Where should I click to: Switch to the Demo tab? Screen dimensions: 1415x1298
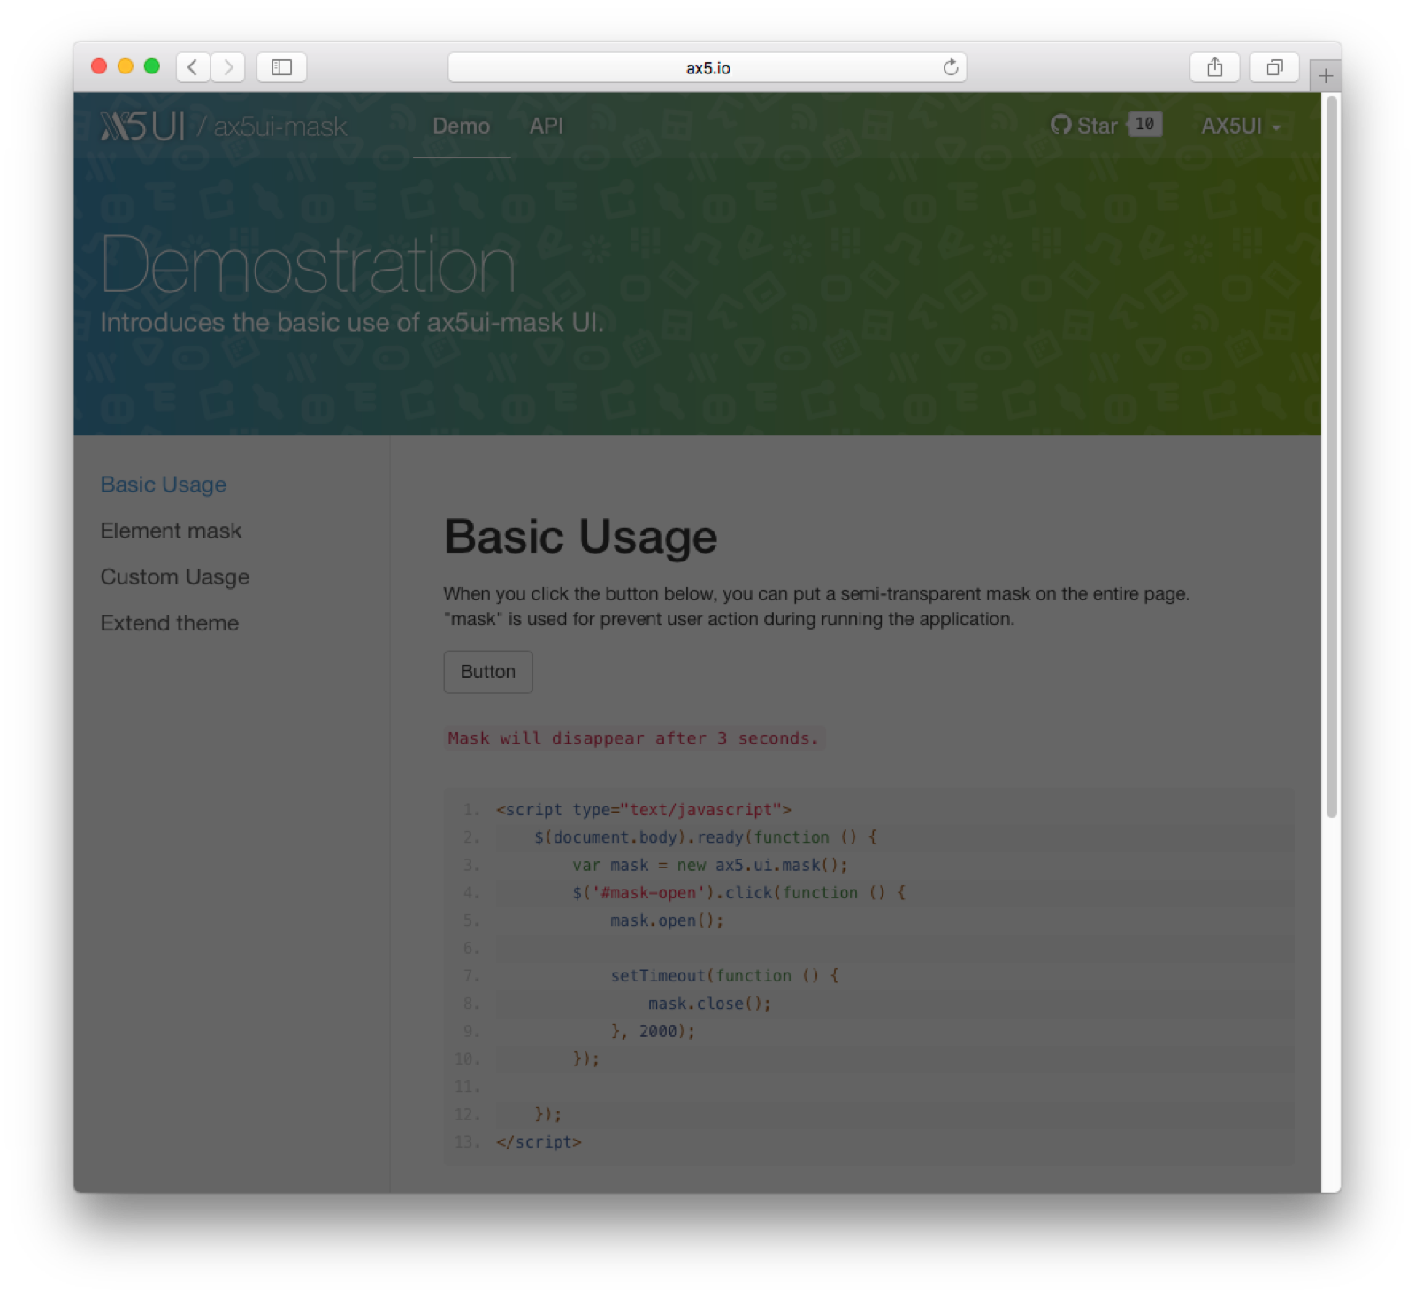point(461,126)
